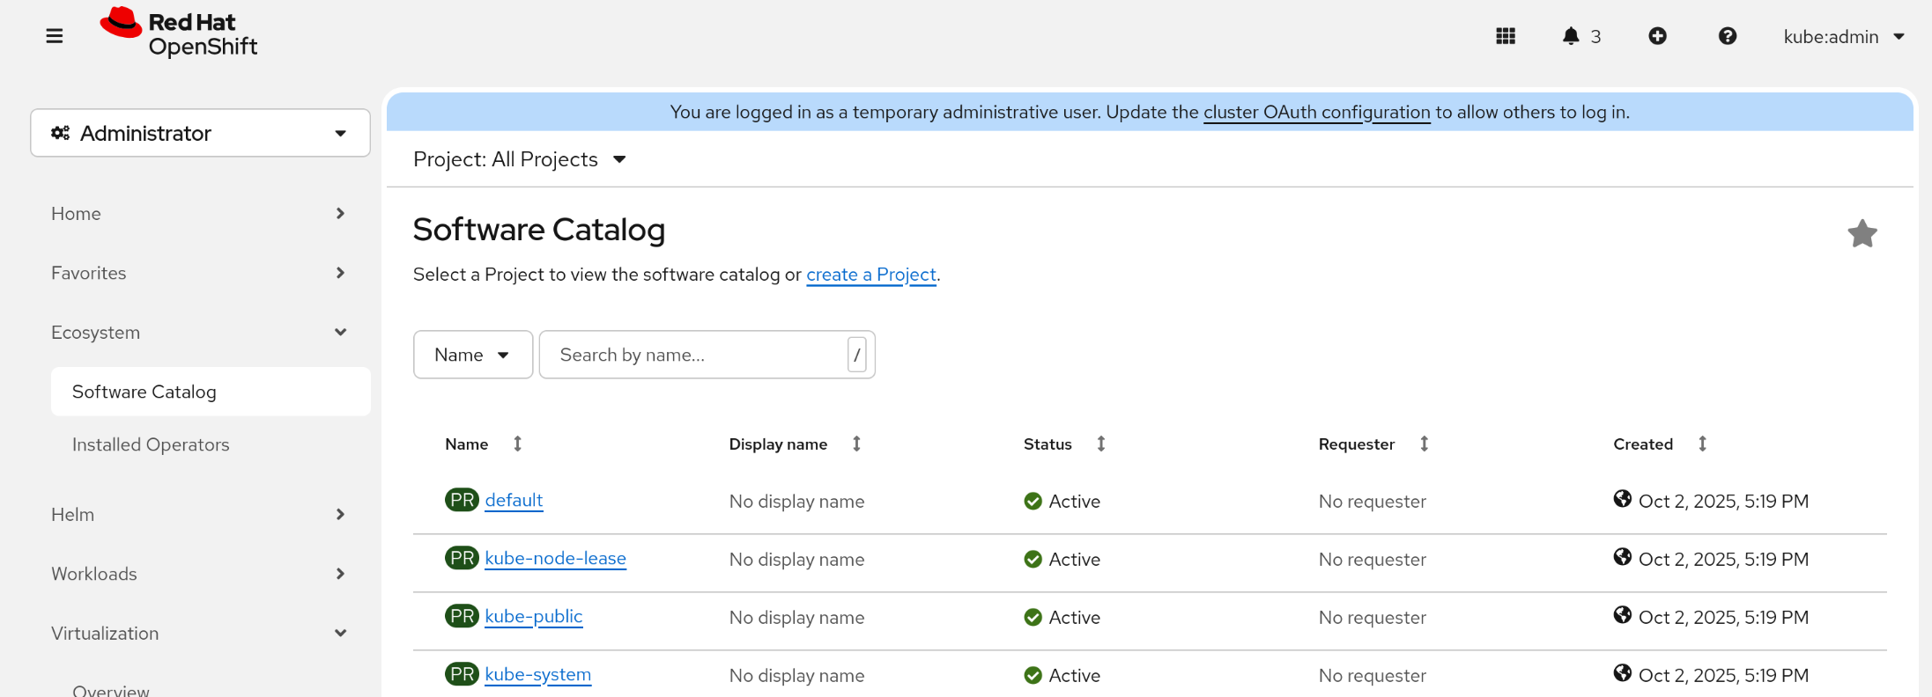Screen dimensions: 1932x697
Task: Open the Name filter type dropdown
Action: pos(472,355)
